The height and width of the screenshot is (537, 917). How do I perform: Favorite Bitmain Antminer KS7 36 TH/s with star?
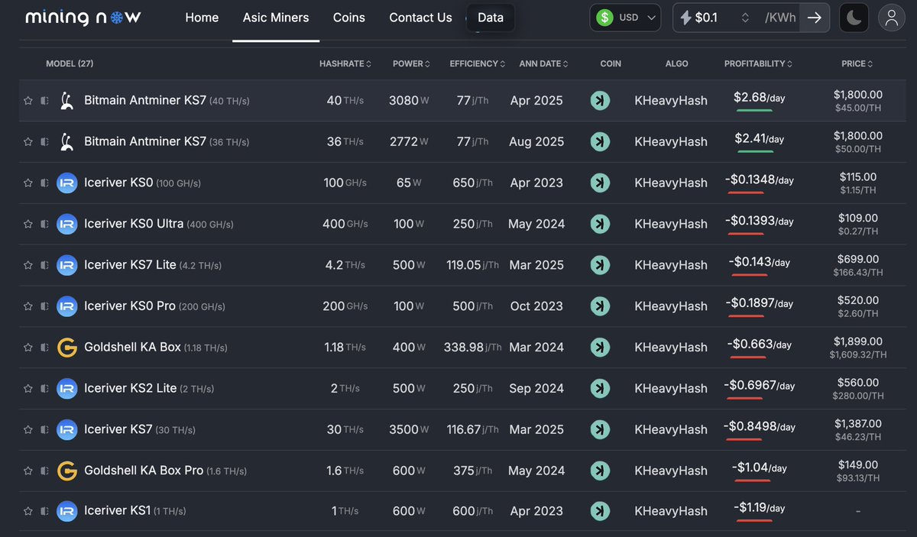(28, 141)
